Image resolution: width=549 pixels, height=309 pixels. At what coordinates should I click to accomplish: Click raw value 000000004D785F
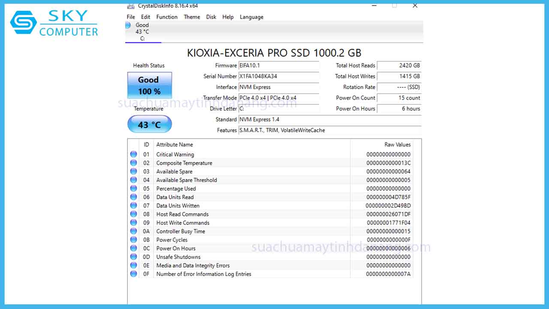point(388,197)
